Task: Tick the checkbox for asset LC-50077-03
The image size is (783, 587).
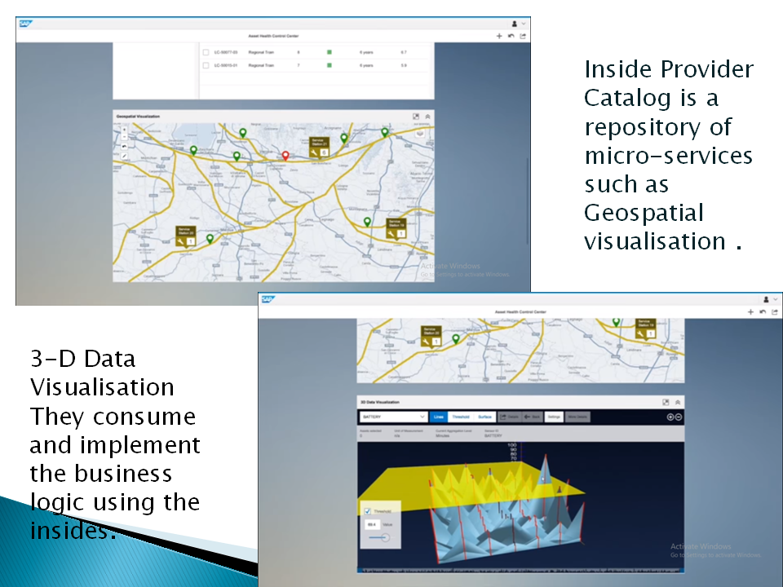Action: [206, 52]
